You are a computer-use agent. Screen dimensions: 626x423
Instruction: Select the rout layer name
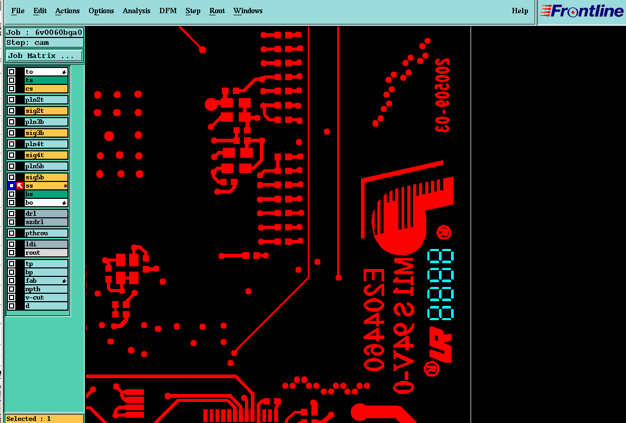(x=46, y=253)
